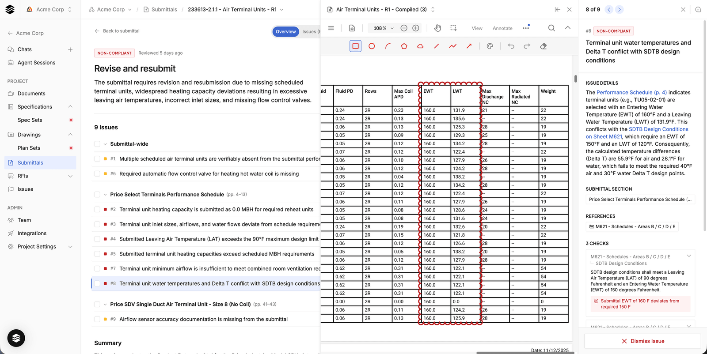Go to the previous issue
The image size is (707, 354).
click(609, 9)
